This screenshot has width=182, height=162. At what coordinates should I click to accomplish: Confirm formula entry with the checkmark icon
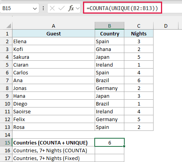click(x=61, y=9)
